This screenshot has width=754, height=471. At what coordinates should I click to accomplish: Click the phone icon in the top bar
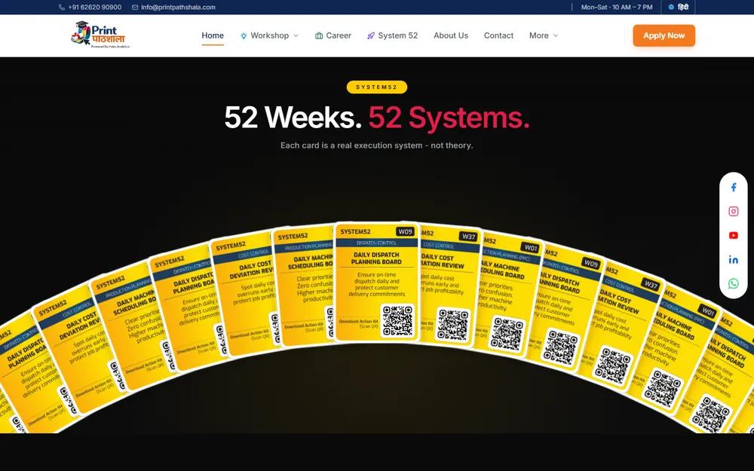(62, 8)
